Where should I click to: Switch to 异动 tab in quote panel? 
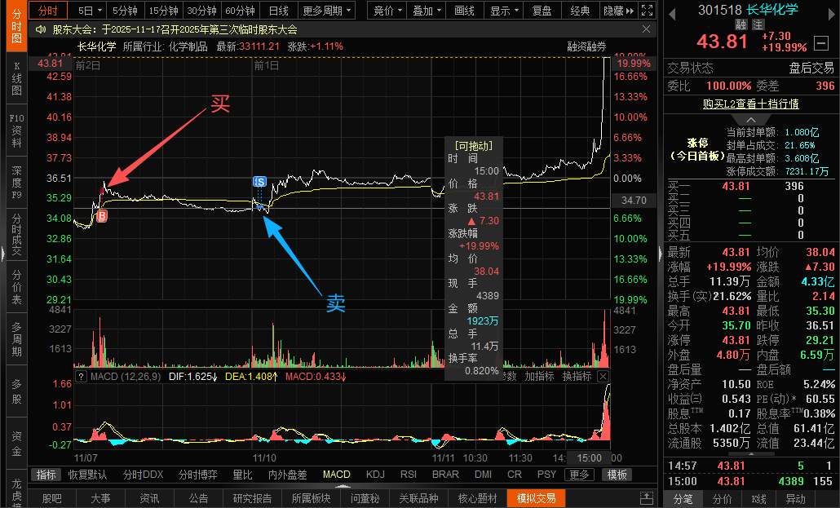click(795, 499)
